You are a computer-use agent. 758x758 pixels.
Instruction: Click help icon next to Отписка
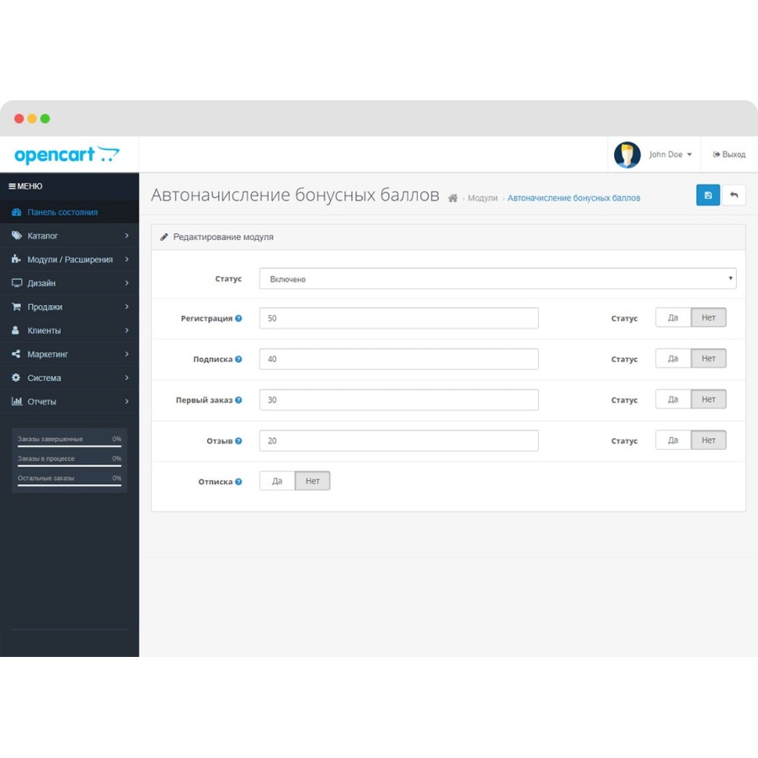tap(238, 482)
